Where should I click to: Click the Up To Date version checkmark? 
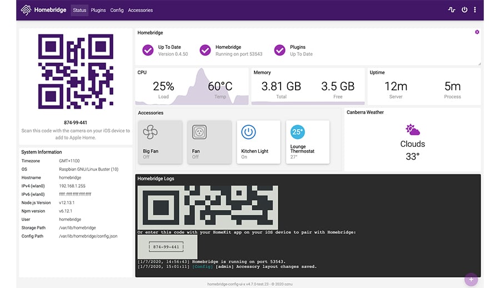point(148,50)
